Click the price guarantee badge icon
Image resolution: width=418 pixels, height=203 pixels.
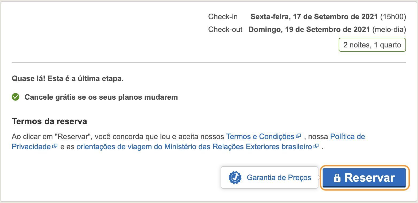tap(235, 177)
